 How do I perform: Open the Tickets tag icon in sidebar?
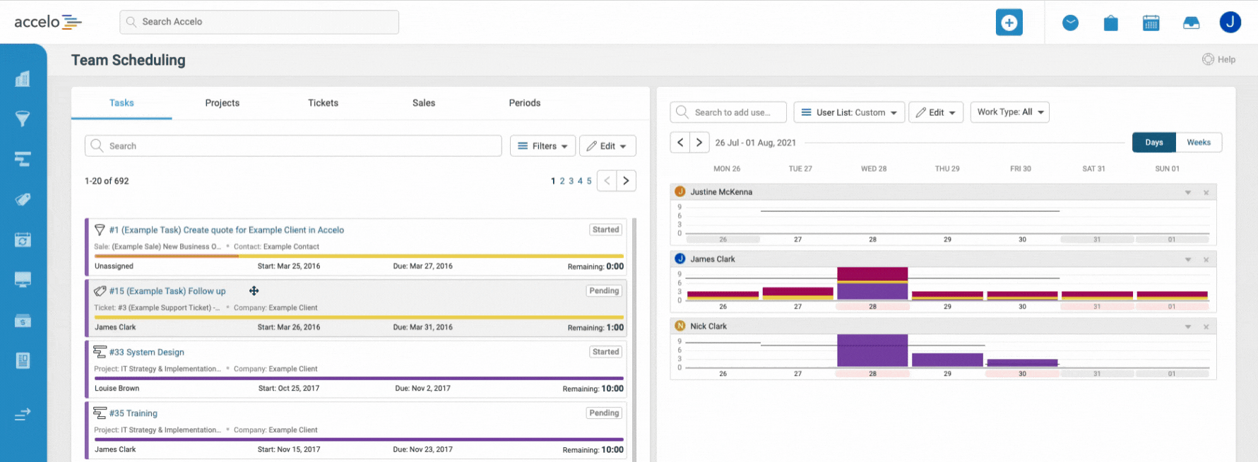click(x=23, y=199)
